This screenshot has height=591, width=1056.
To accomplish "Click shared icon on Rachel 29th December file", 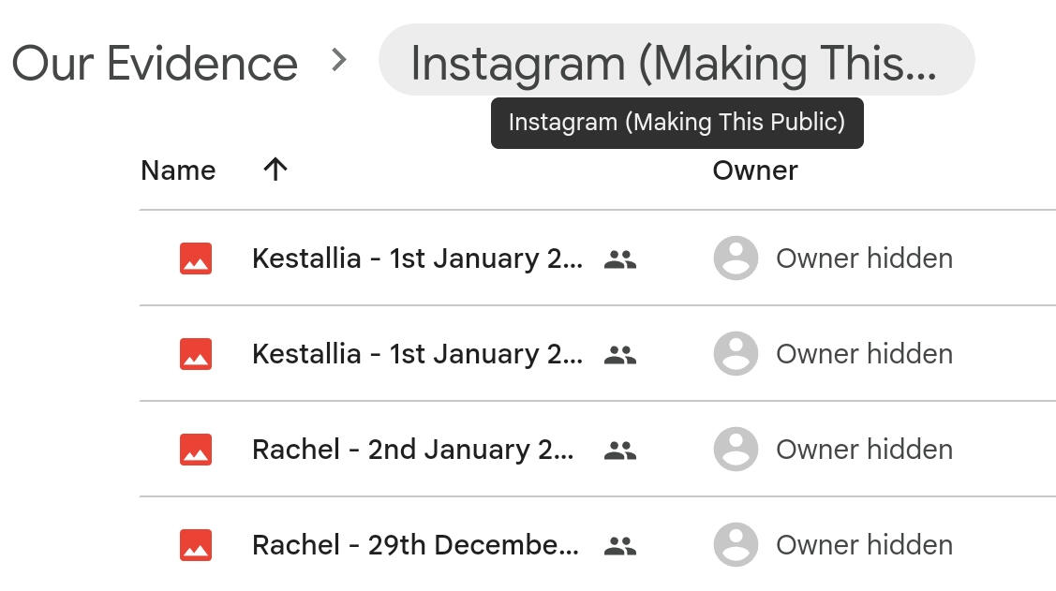I will (x=620, y=546).
